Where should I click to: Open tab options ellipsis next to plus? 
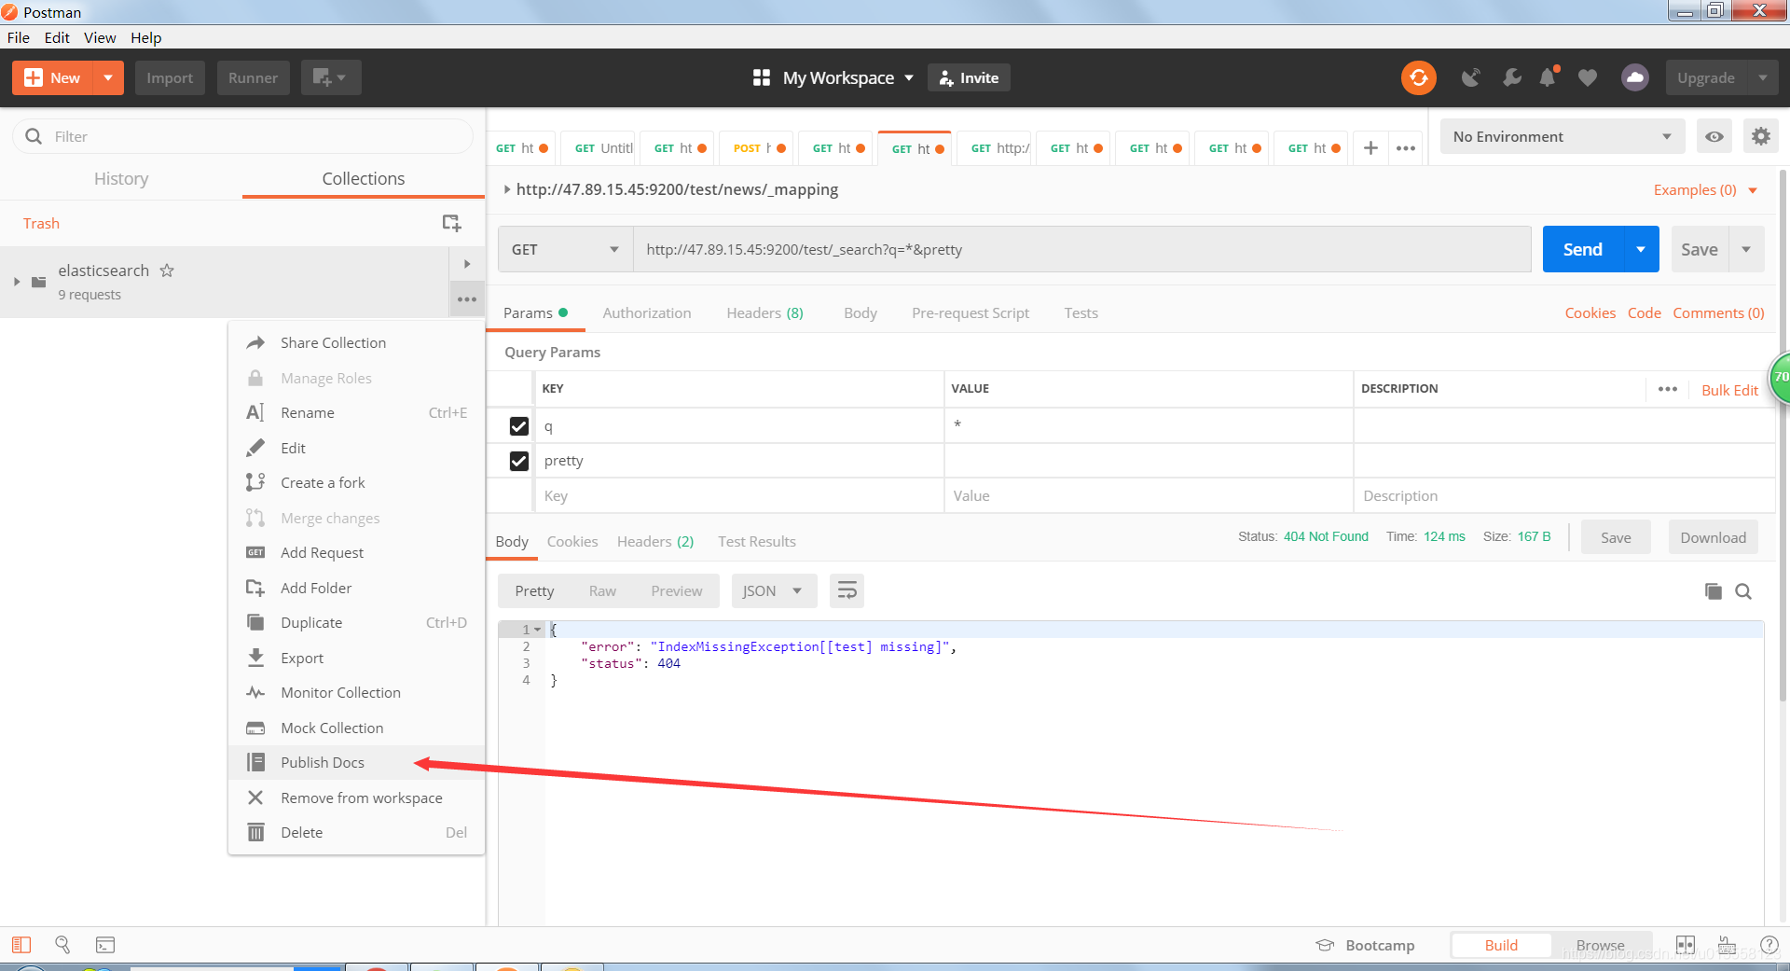[x=1406, y=147]
